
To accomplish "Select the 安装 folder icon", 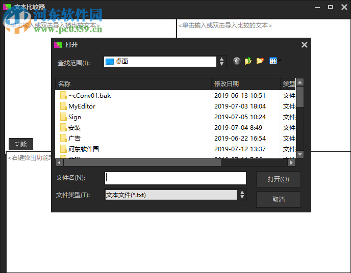I will point(63,128).
